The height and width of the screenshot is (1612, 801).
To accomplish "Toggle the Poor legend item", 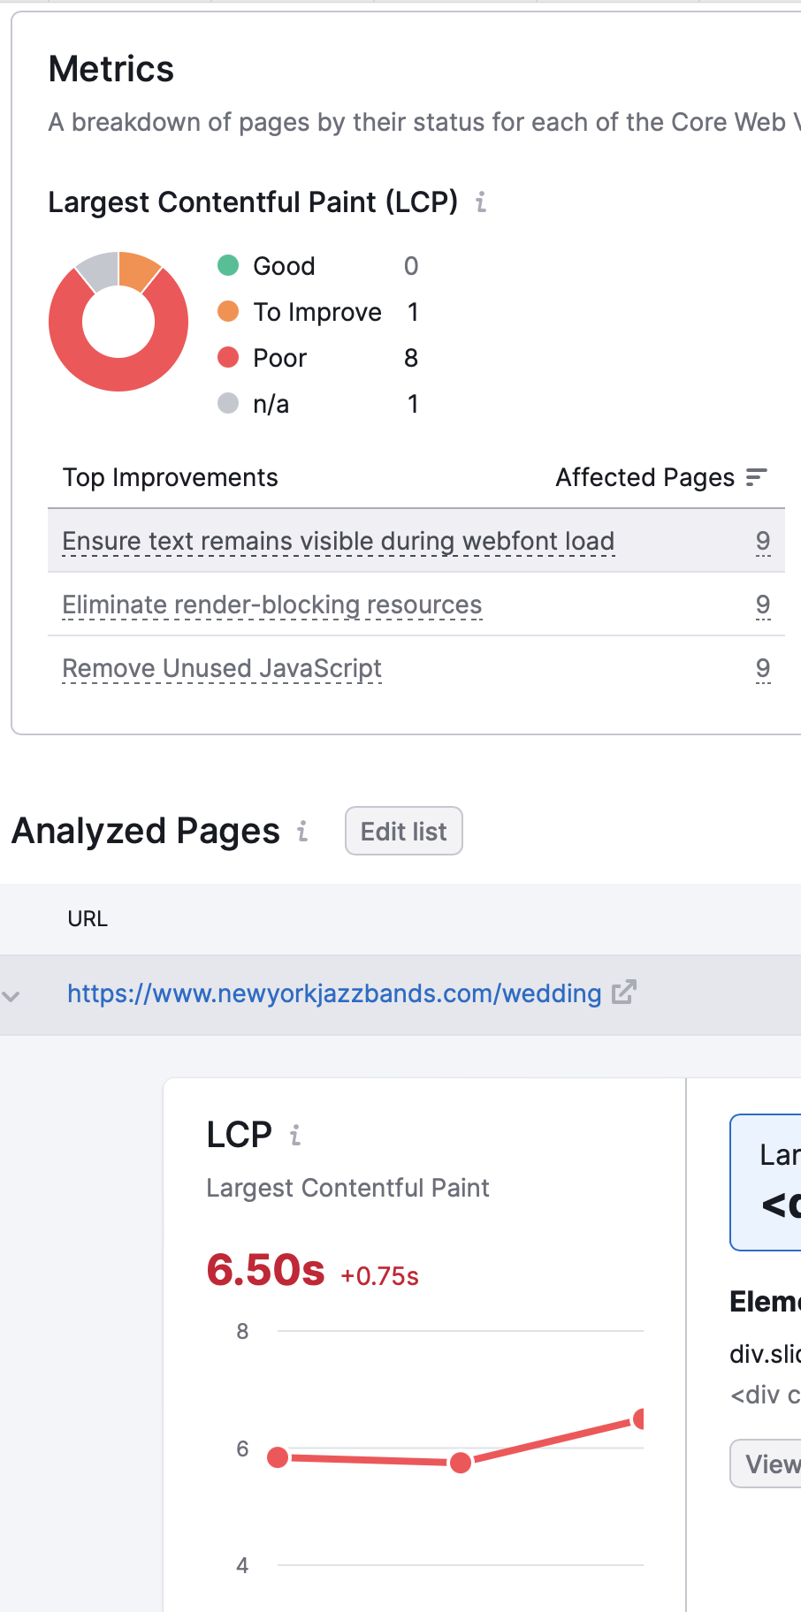I will tap(263, 358).
